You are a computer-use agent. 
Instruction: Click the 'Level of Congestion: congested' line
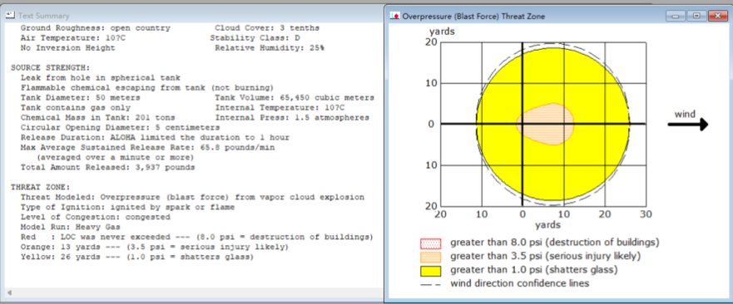point(95,217)
